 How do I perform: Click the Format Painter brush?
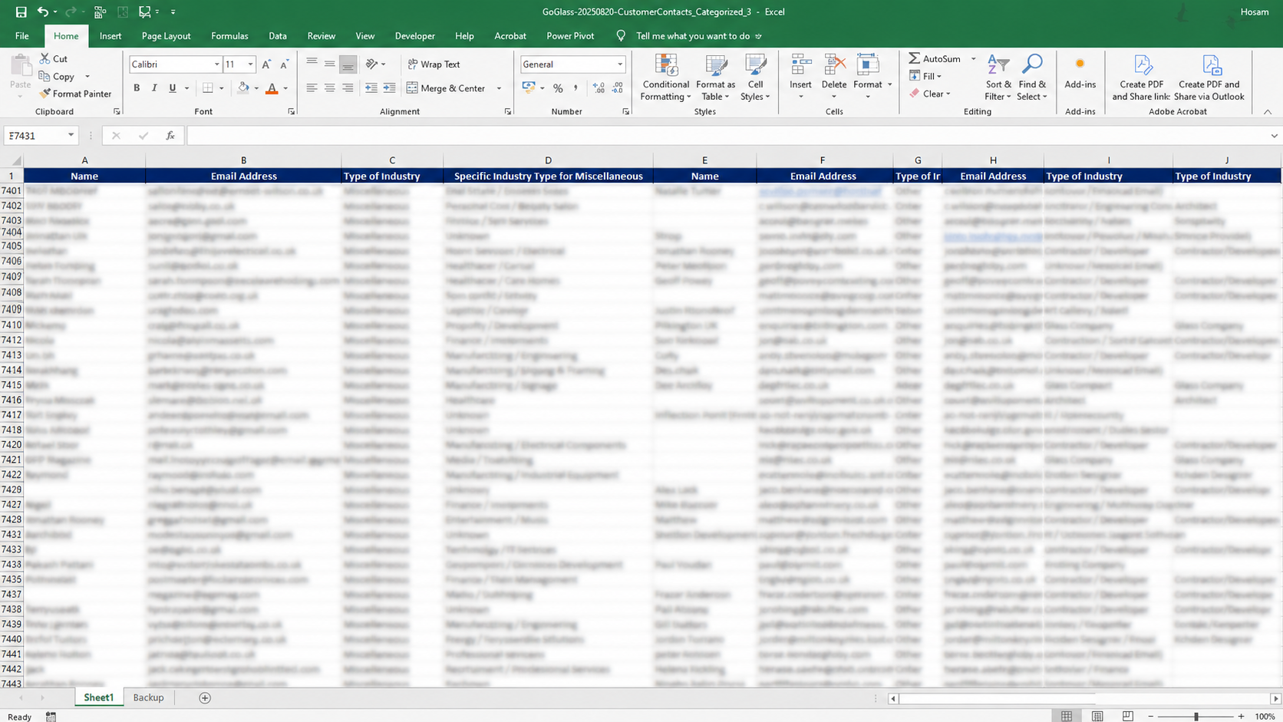coord(75,94)
